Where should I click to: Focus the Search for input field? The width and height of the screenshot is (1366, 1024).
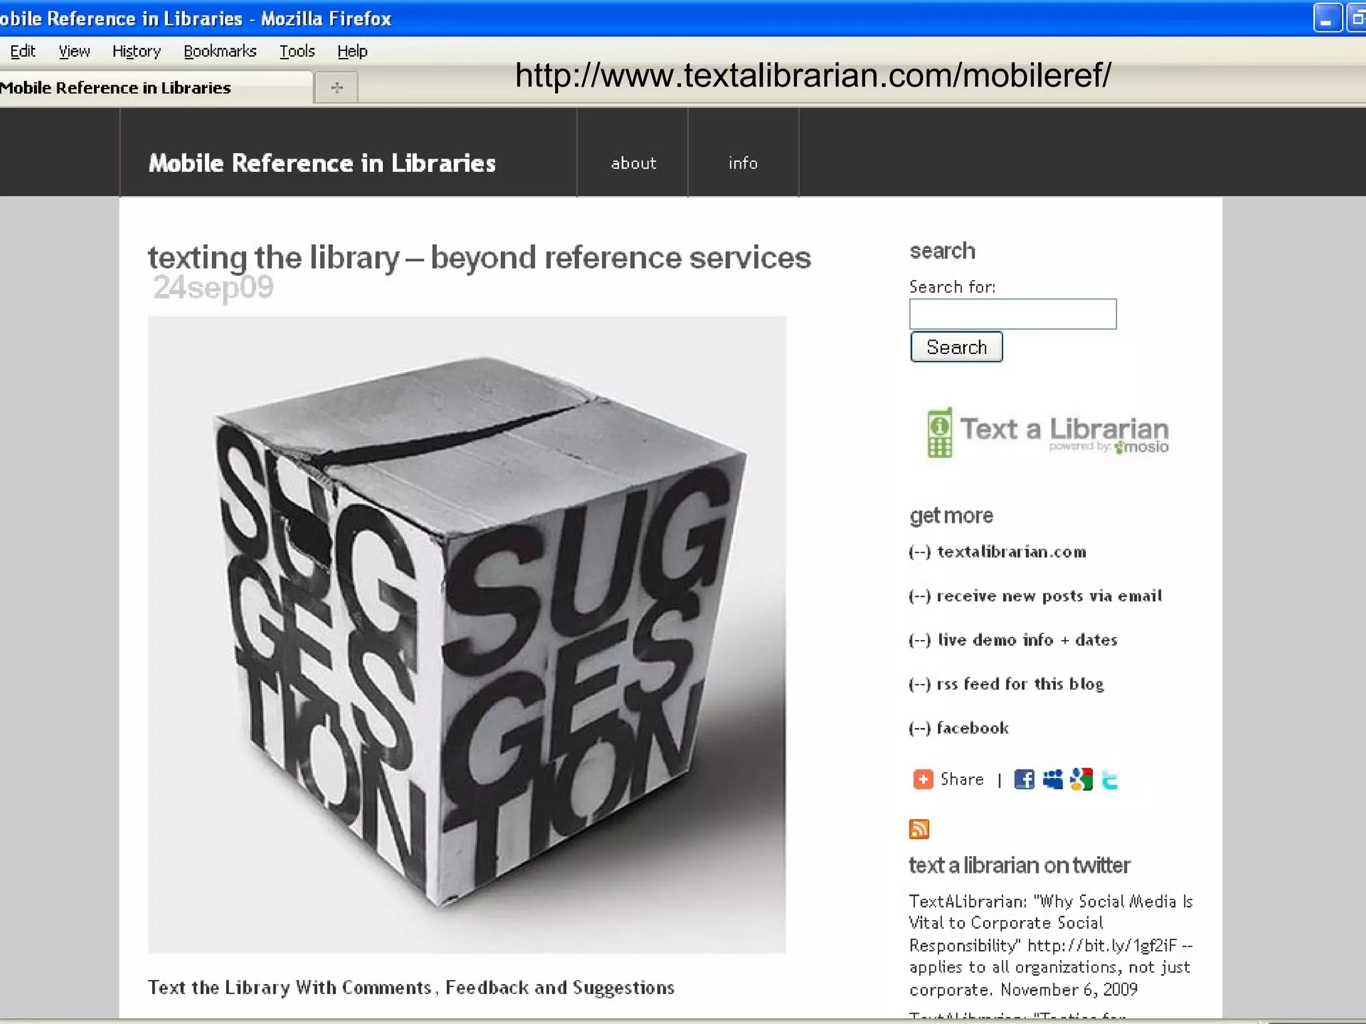pos(1012,314)
